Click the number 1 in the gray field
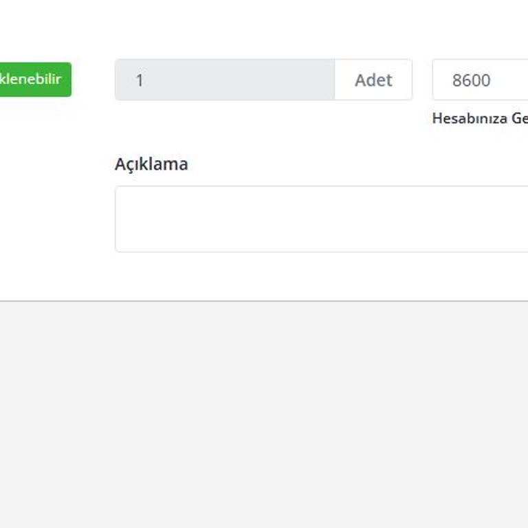The width and height of the screenshot is (528, 528). (140, 80)
